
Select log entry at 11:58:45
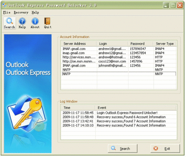[x=118, y=113]
